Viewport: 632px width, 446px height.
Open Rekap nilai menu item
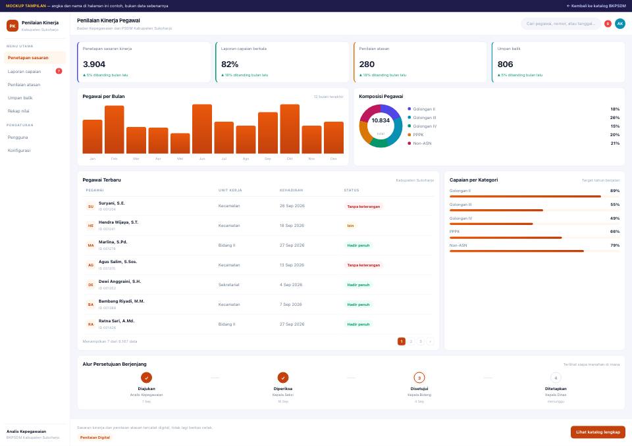pyautogui.click(x=35, y=111)
